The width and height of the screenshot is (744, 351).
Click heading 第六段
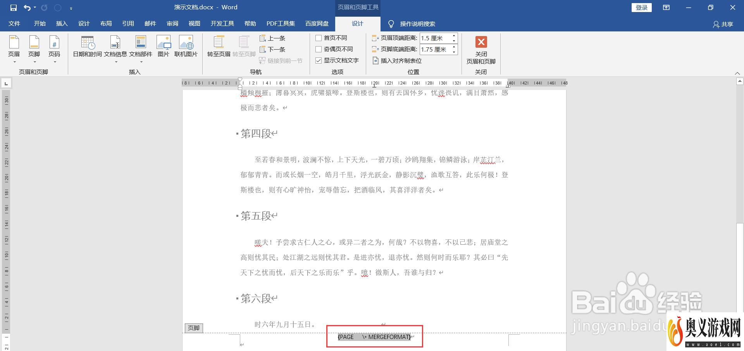pyautogui.click(x=256, y=298)
